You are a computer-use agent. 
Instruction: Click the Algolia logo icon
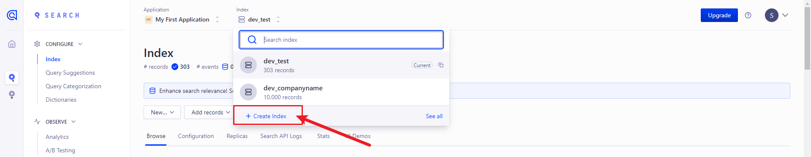click(12, 15)
